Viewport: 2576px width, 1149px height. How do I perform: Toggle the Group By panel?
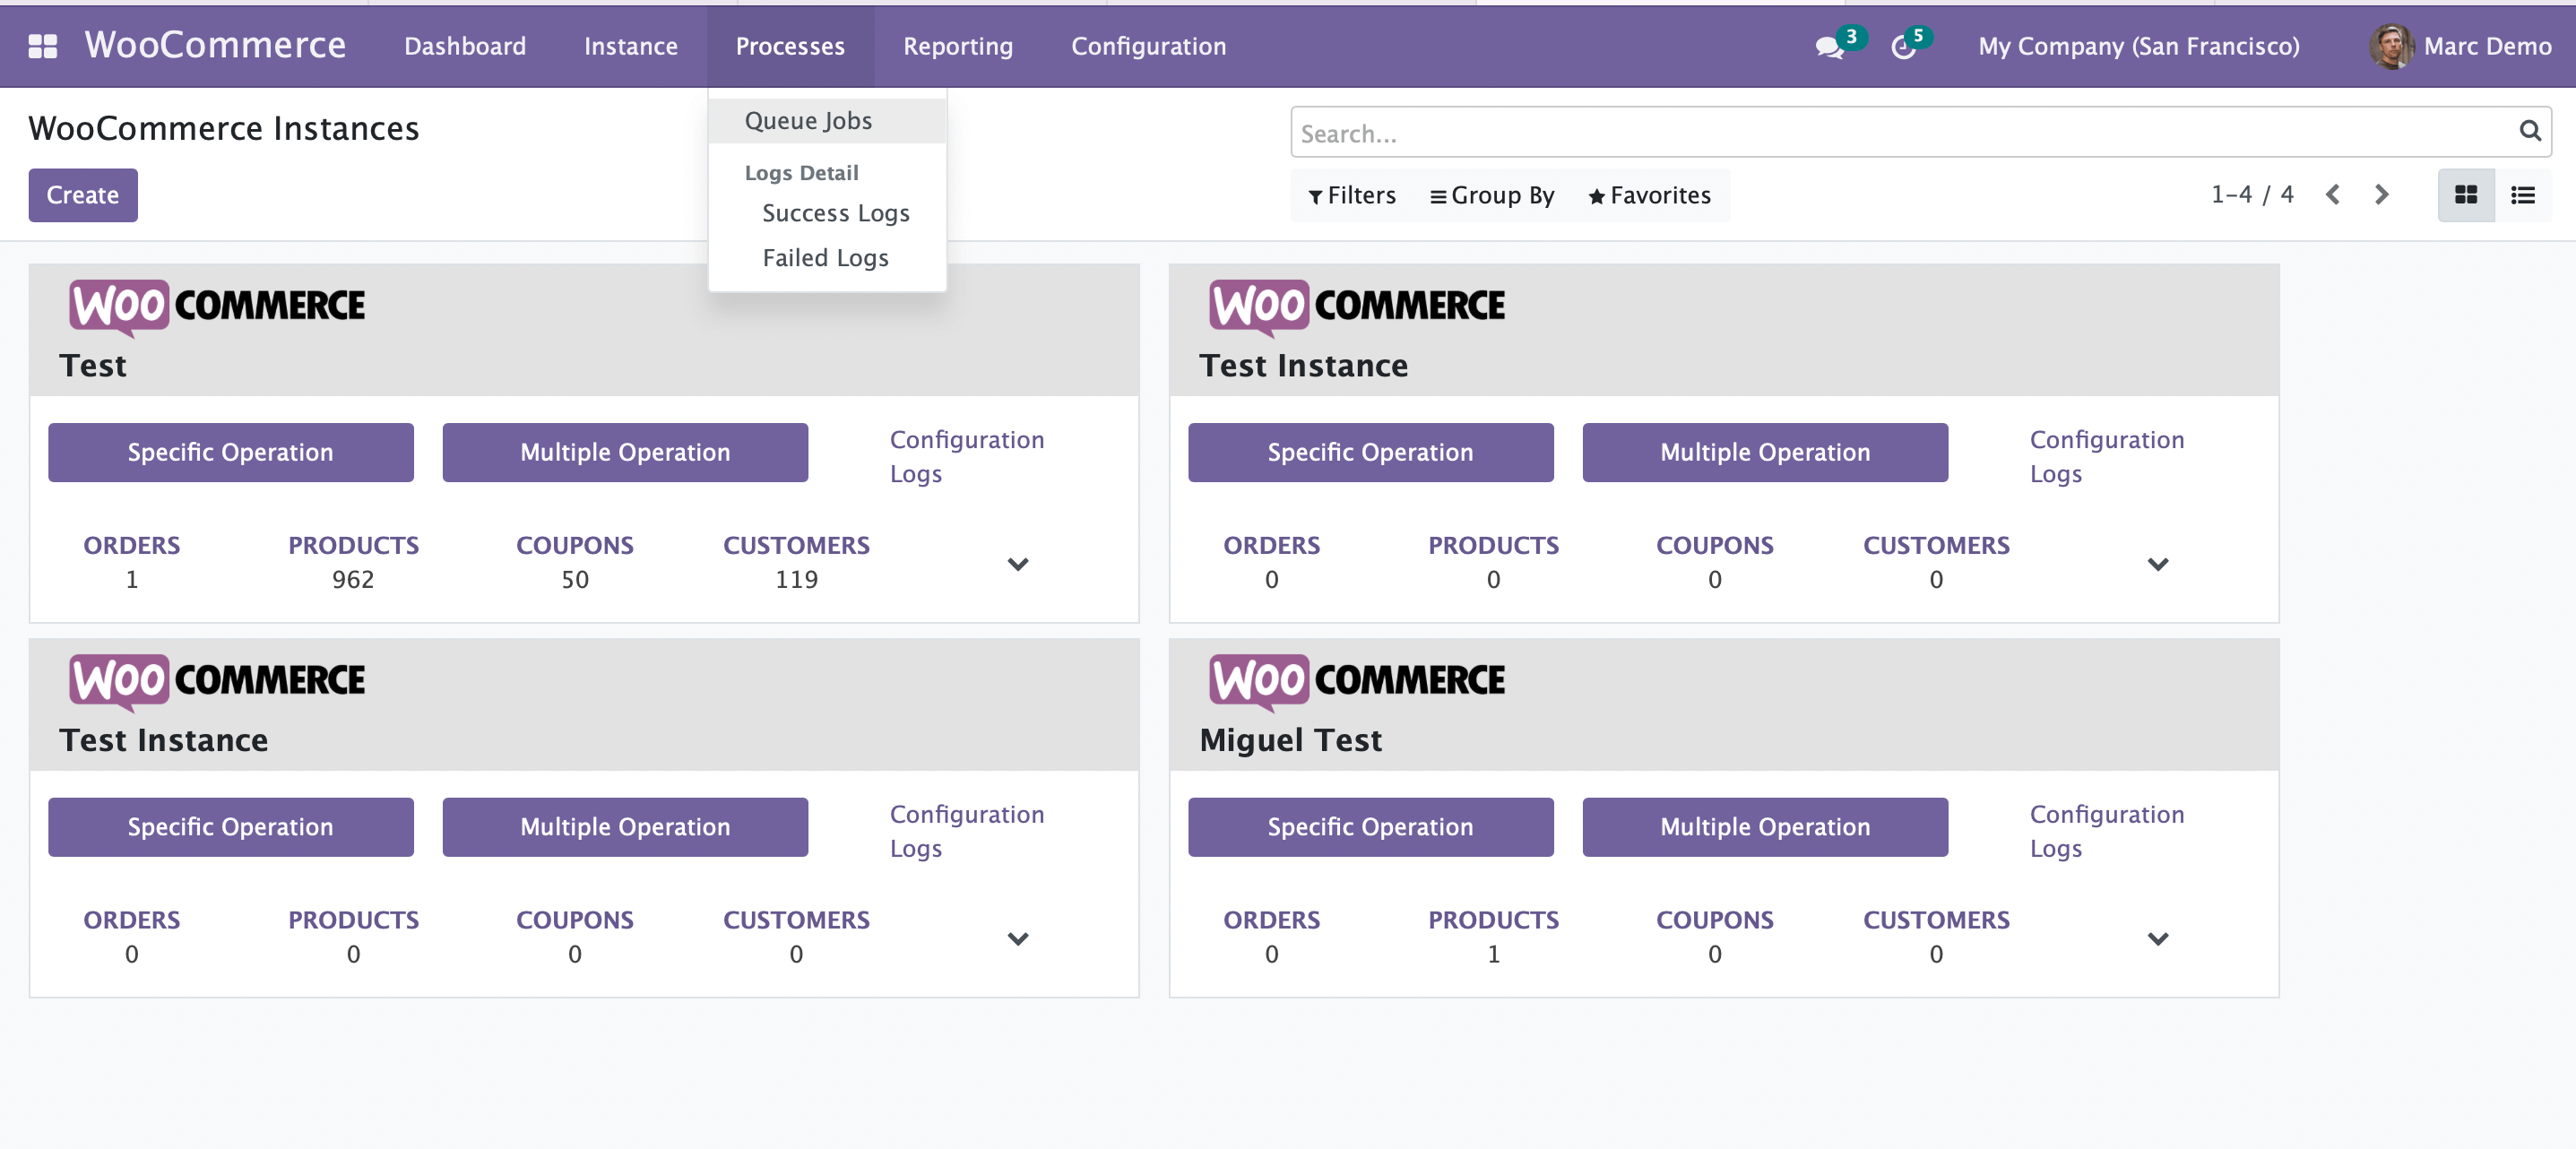coord(1491,195)
